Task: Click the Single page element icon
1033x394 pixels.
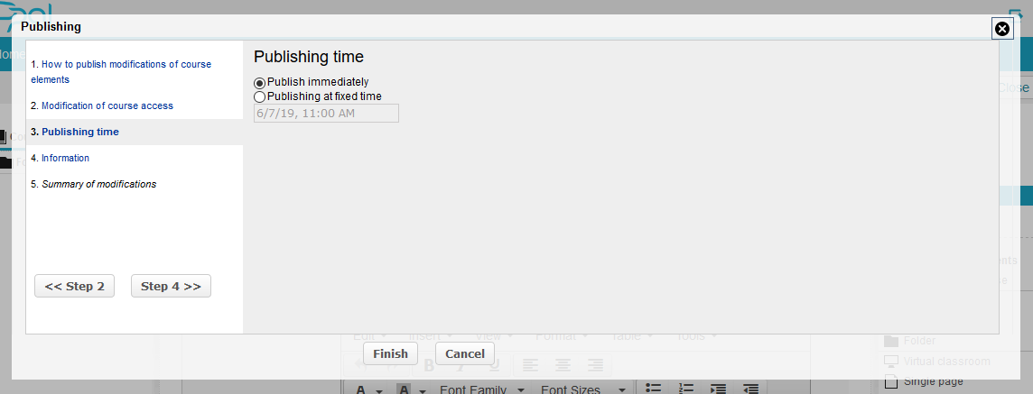Action: click(x=890, y=381)
